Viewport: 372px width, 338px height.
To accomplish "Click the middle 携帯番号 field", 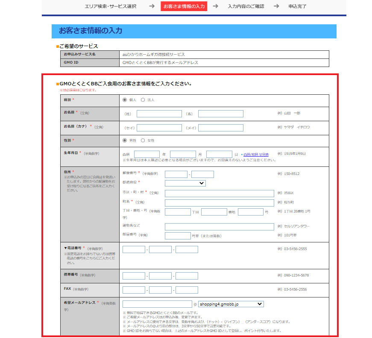I will 161,276.
